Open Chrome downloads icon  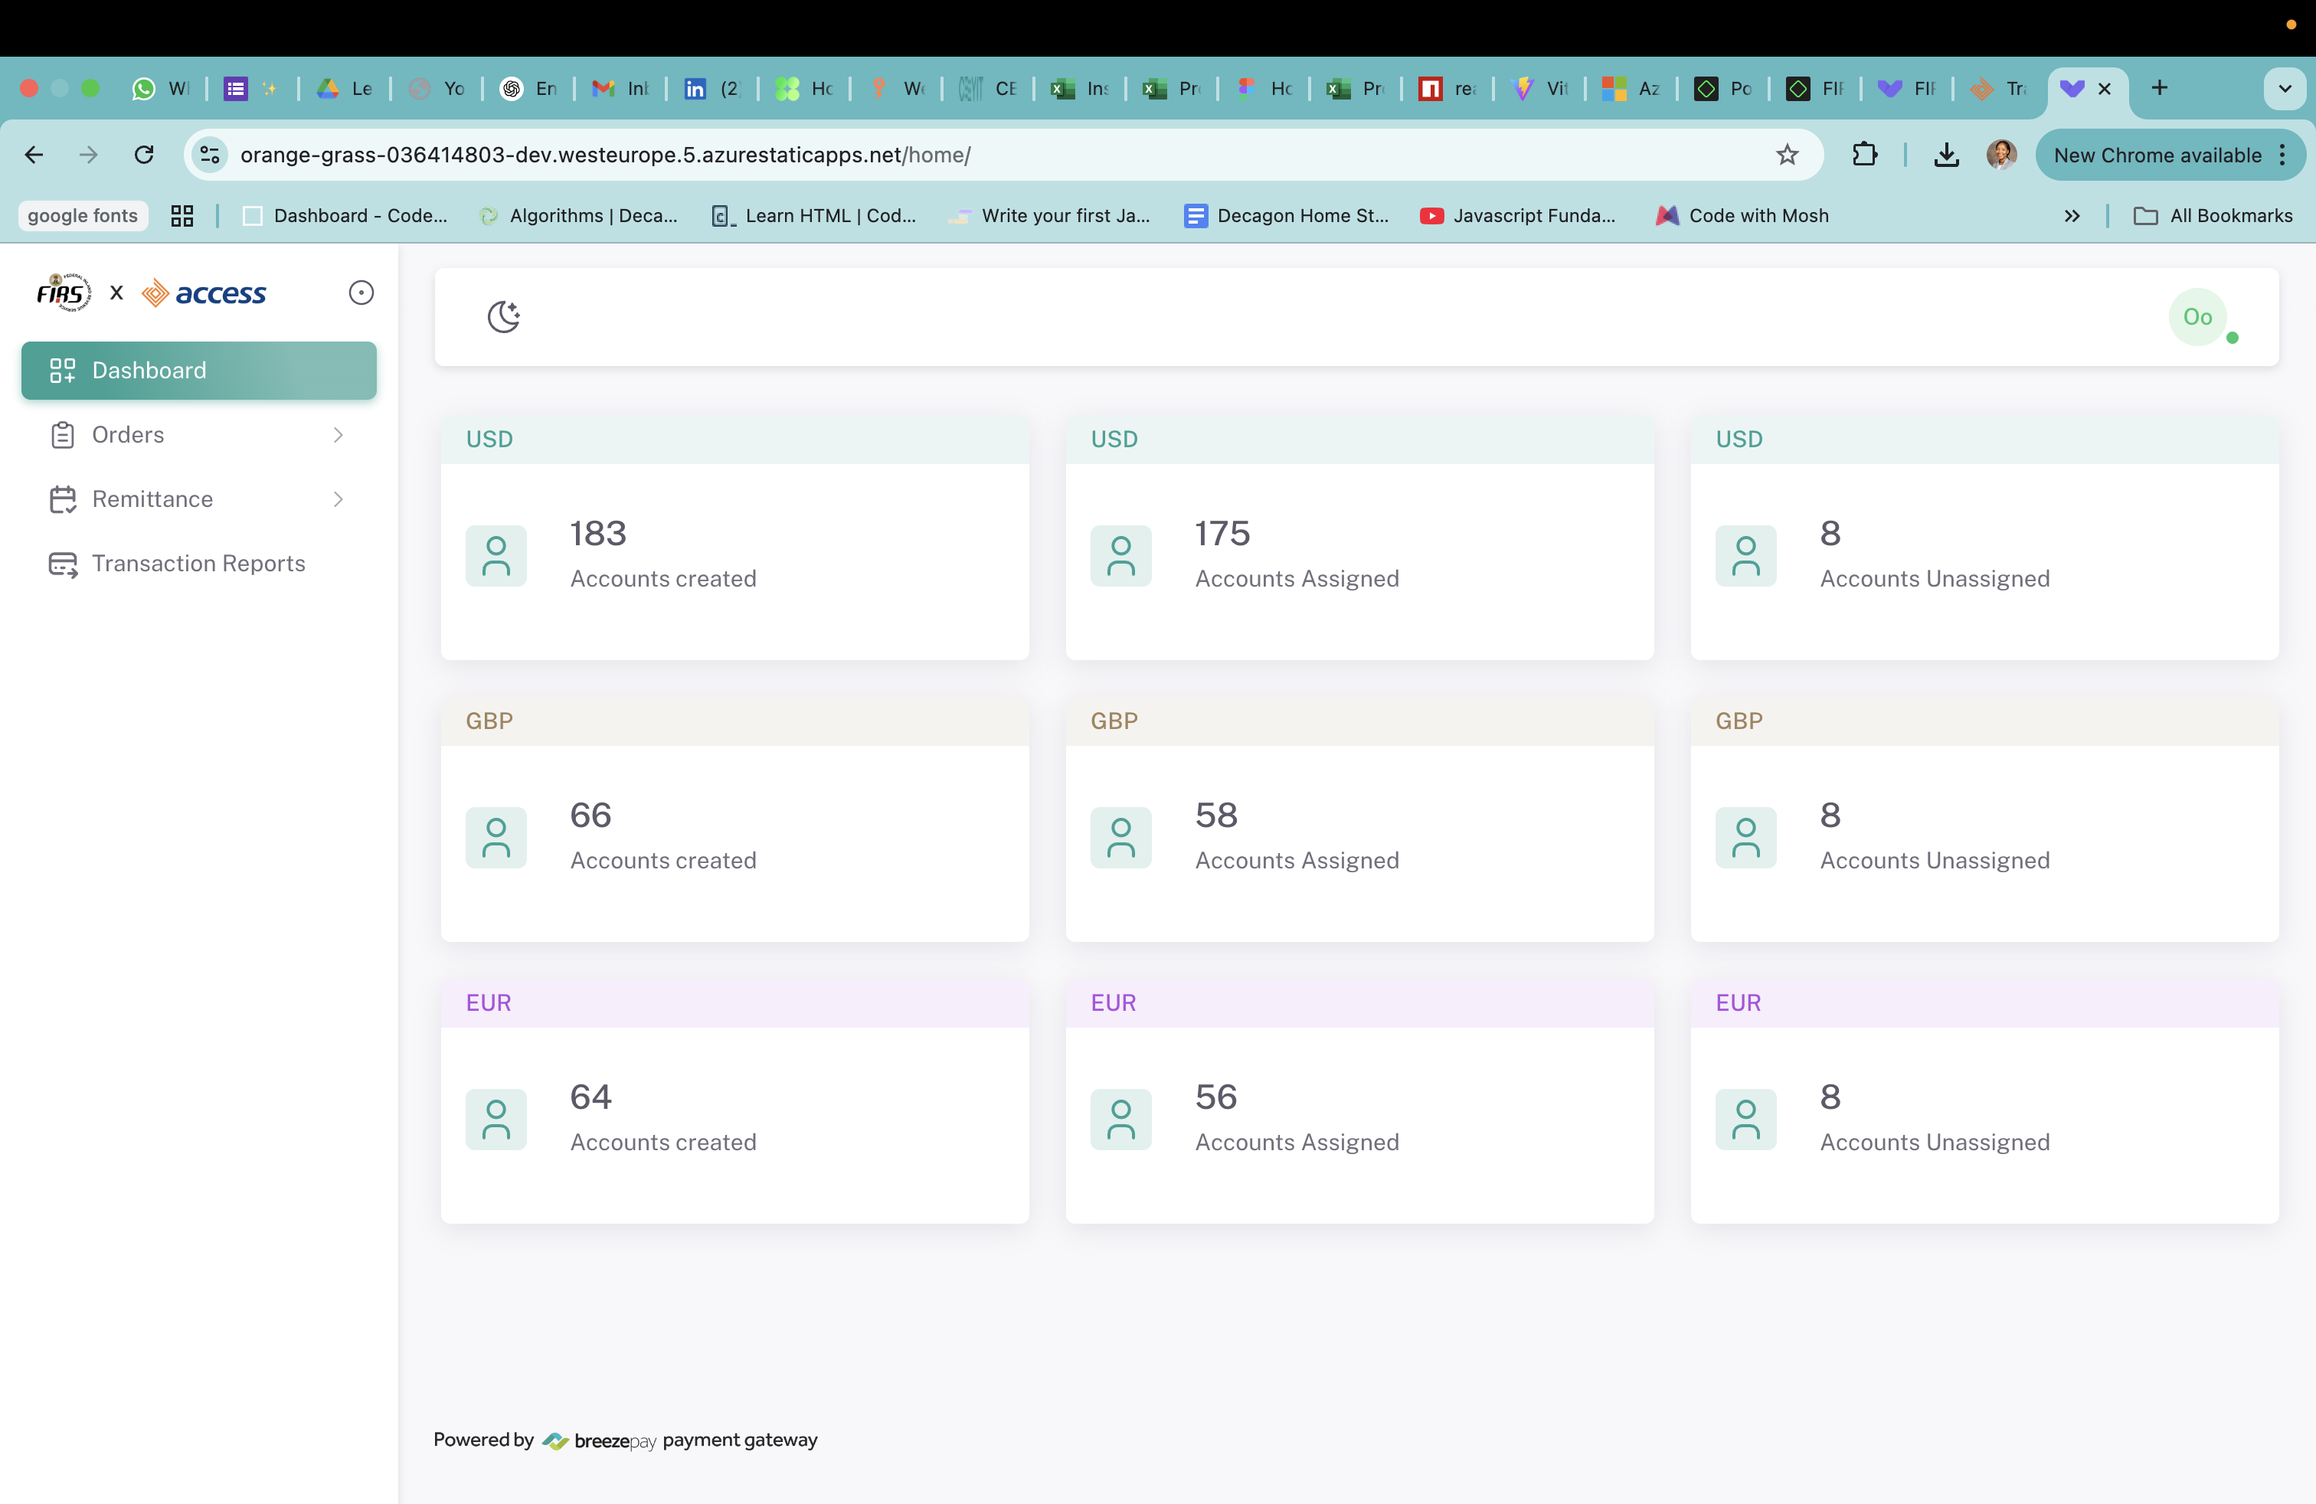click(x=1946, y=155)
